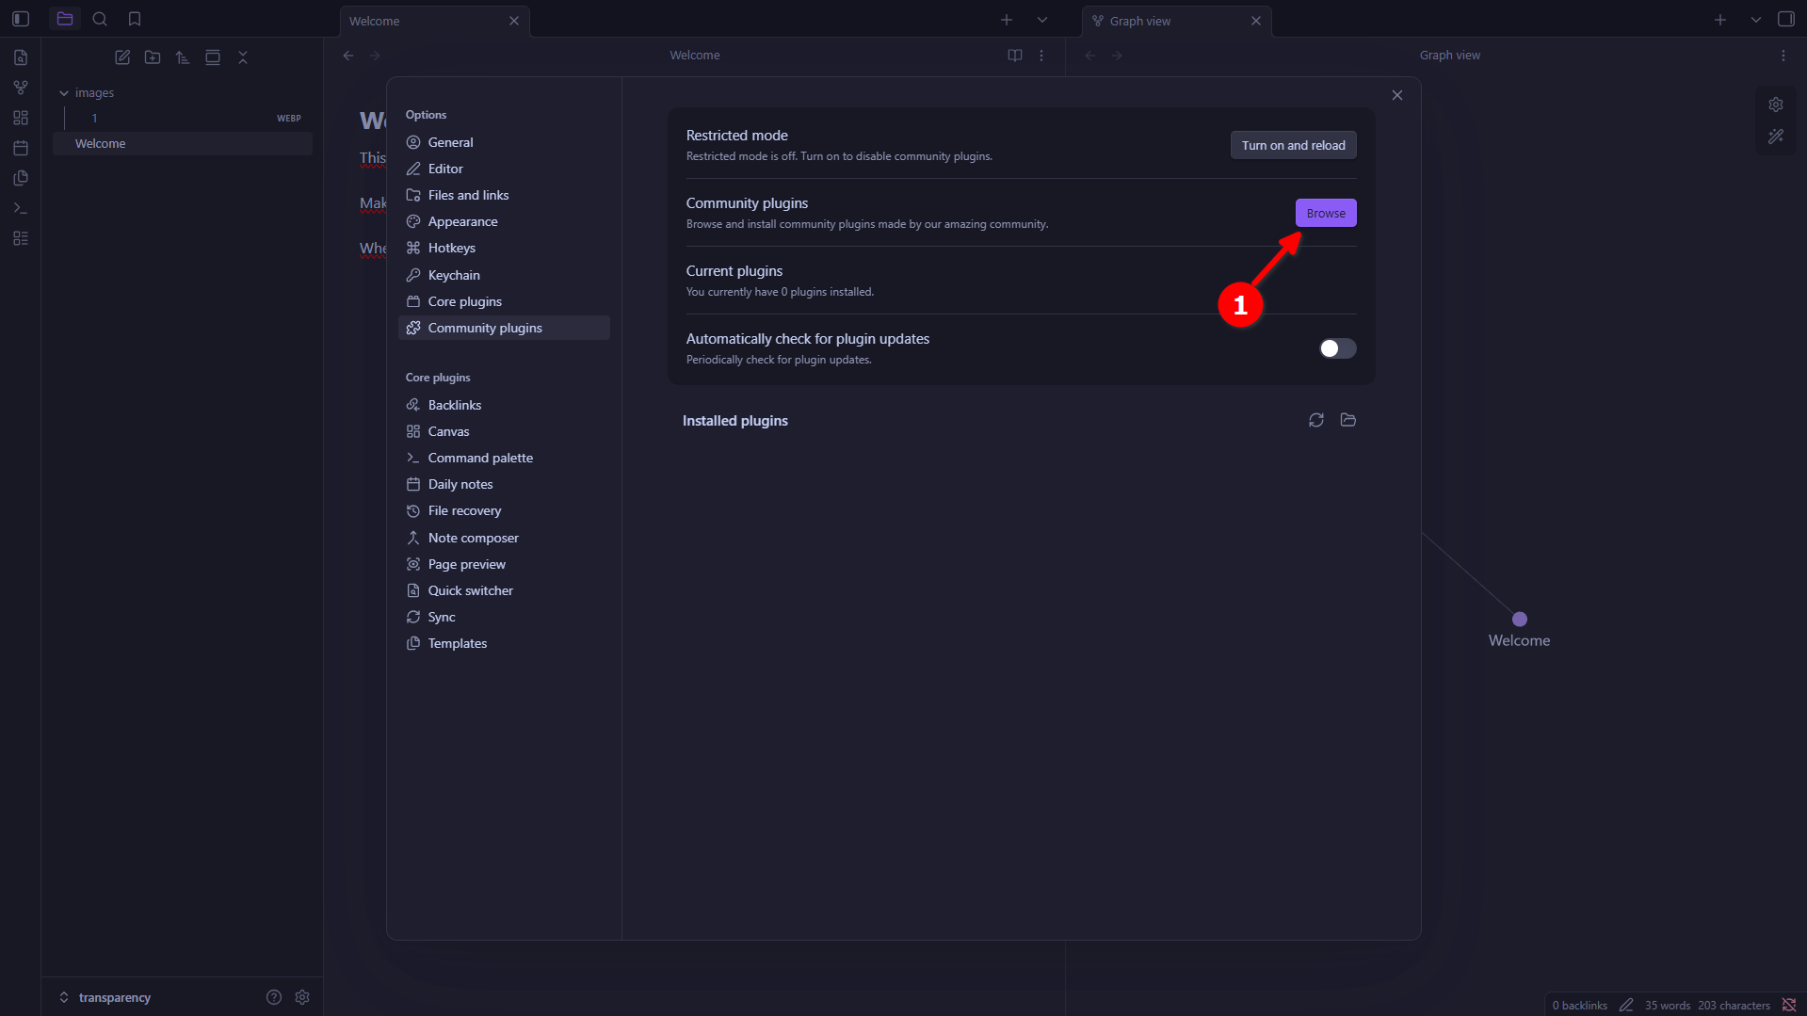Open Core plugins settings
Viewport: 1807px width, 1016px height.
[464, 301]
